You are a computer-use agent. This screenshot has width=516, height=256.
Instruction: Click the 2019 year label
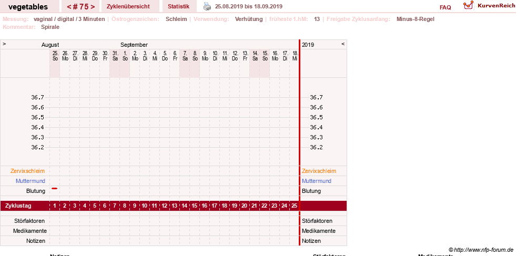tap(308, 45)
